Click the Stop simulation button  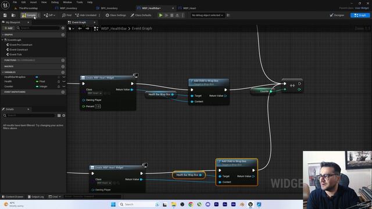tap(172, 15)
